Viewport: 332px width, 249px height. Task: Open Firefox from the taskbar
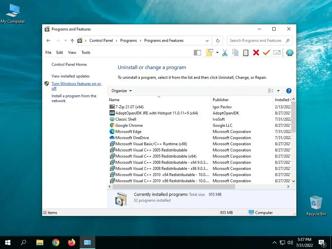tap(72, 243)
